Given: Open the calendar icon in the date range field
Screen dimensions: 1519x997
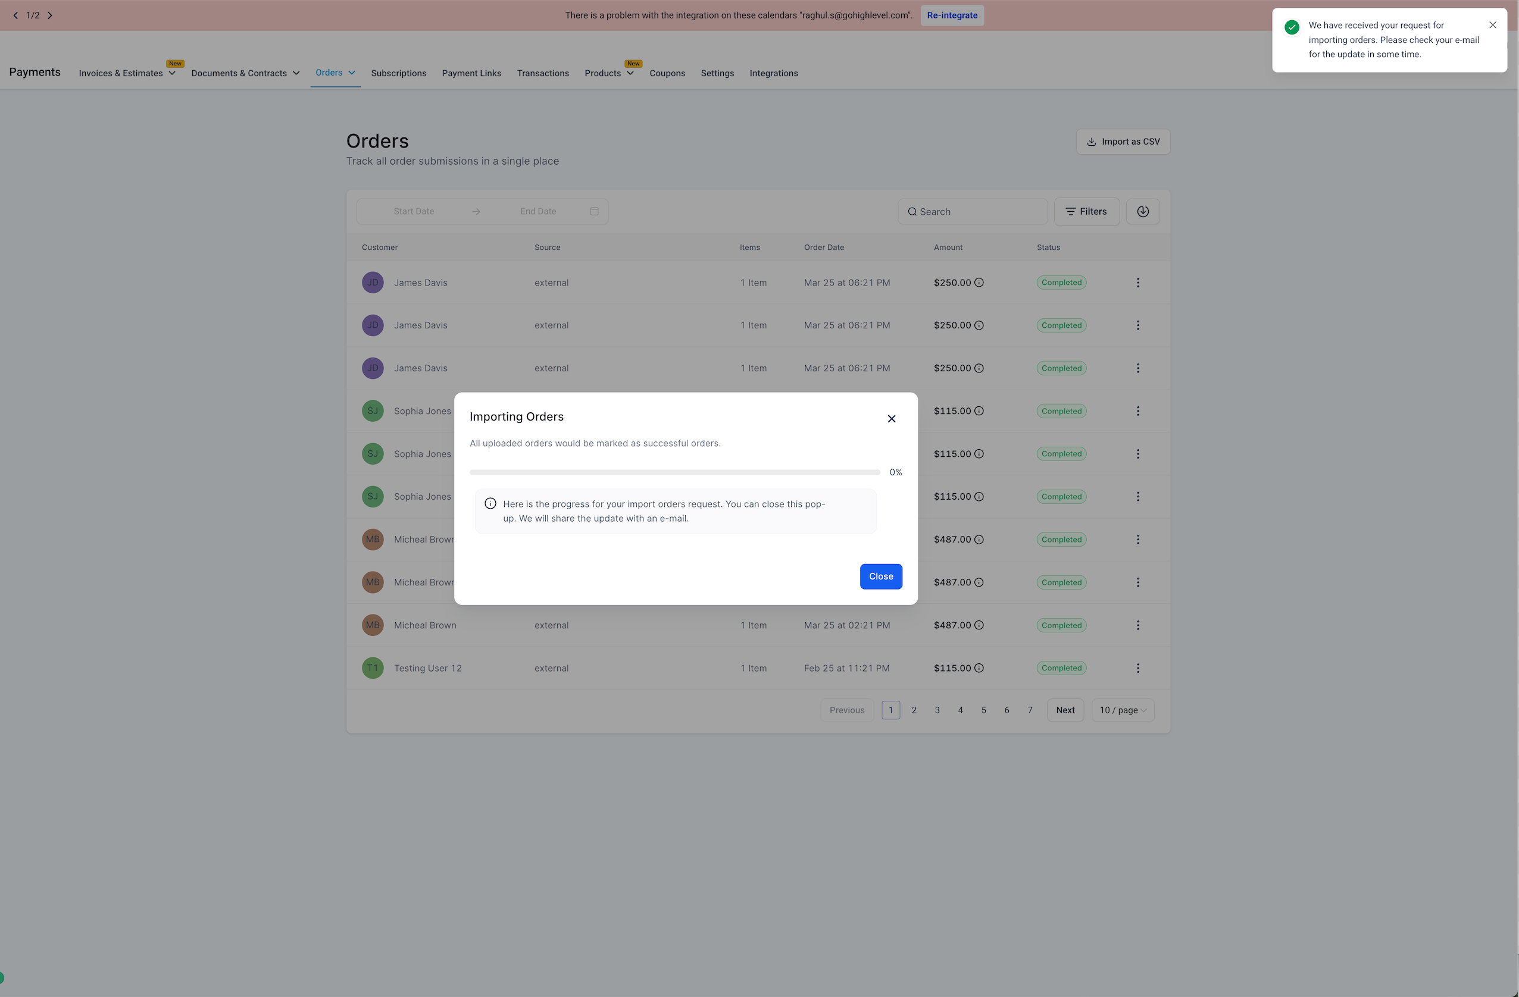Looking at the screenshot, I should point(594,212).
